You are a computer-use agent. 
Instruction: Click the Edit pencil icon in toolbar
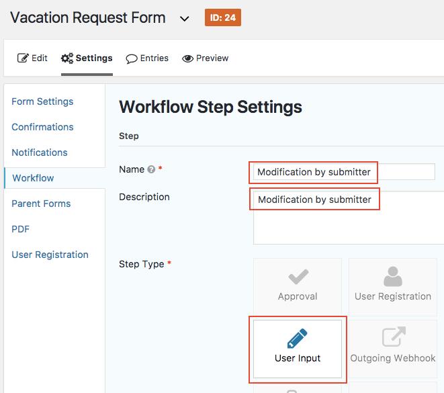coord(23,58)
